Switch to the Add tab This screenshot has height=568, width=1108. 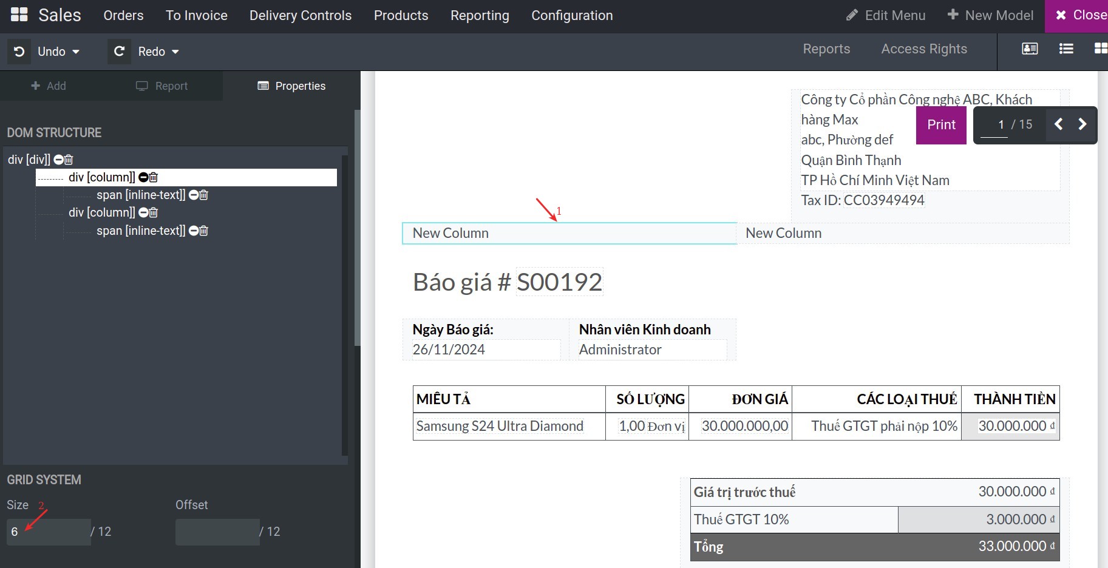tap(49, 86)
